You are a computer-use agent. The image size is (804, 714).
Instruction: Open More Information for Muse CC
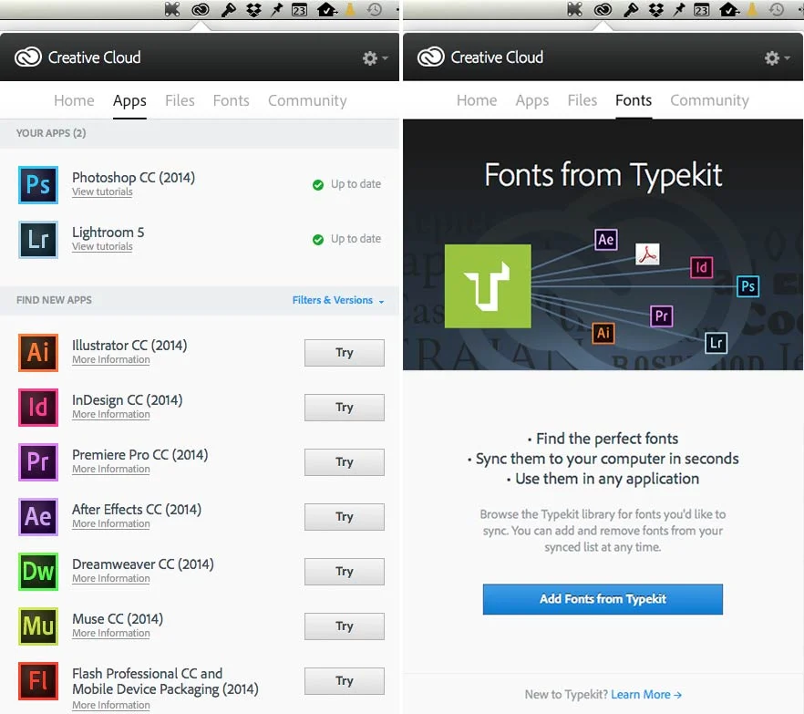(111, 634)
